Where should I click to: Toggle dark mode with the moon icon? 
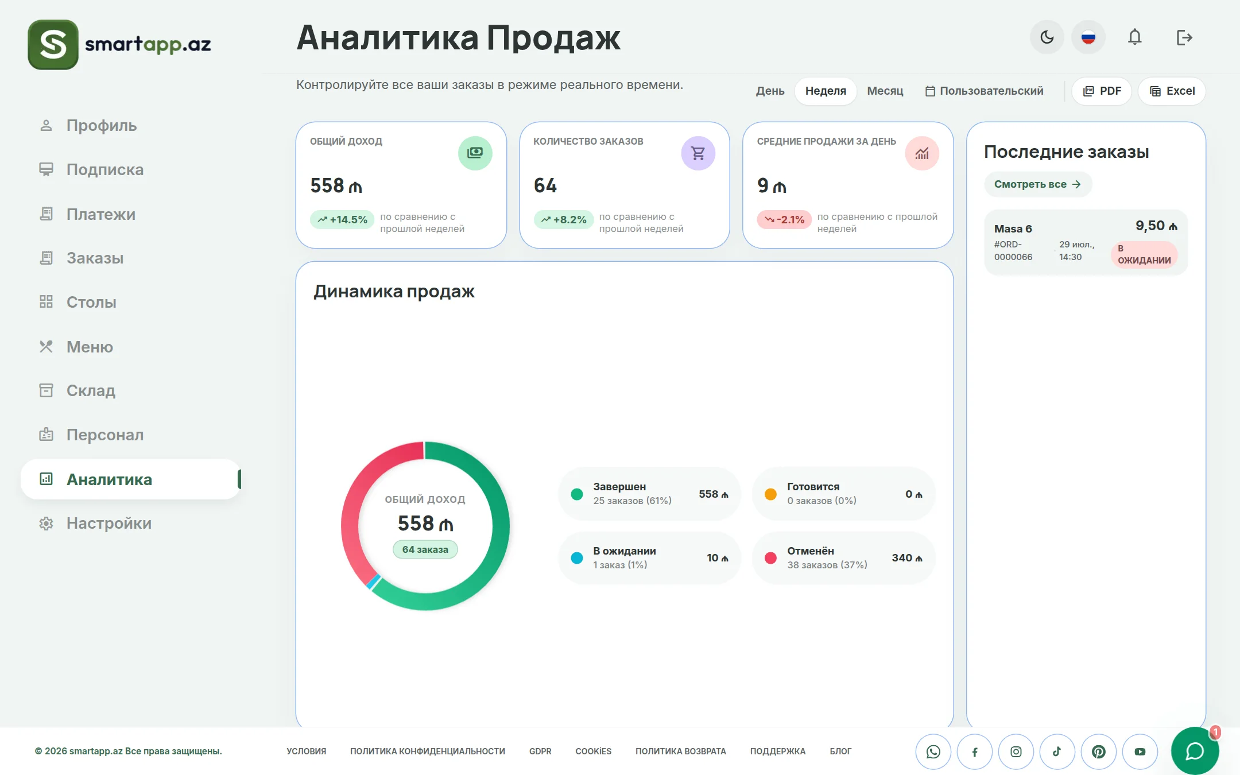point(1047,37)
